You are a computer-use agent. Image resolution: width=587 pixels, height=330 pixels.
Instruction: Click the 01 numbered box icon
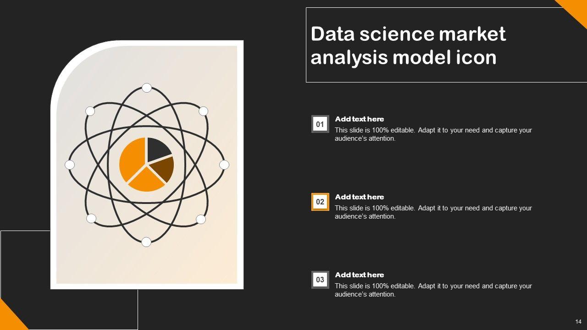click(x=320, y=124)
